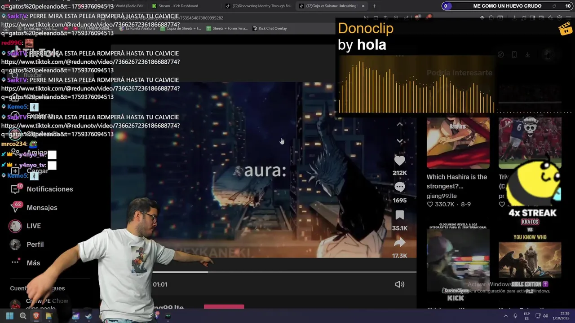The width and height of the screenshot is (575, 323).
Task: Click the microphone tray icon
Action: pos(515,316)
